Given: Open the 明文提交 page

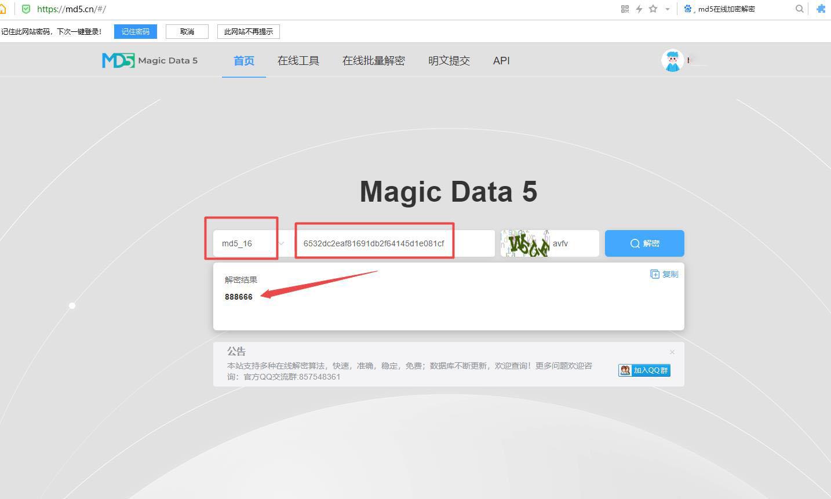Looking at the screenshot, I should pos(449,60).
